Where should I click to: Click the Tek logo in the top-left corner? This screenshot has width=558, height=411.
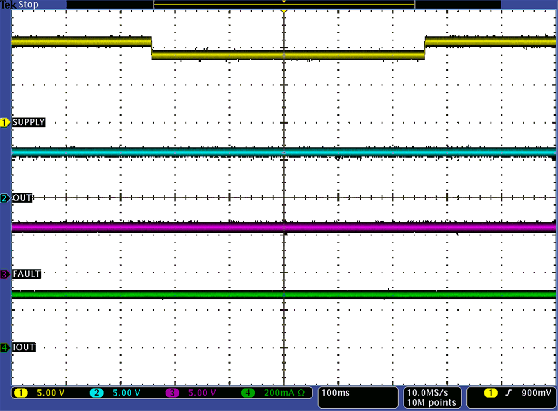point(9,5)
